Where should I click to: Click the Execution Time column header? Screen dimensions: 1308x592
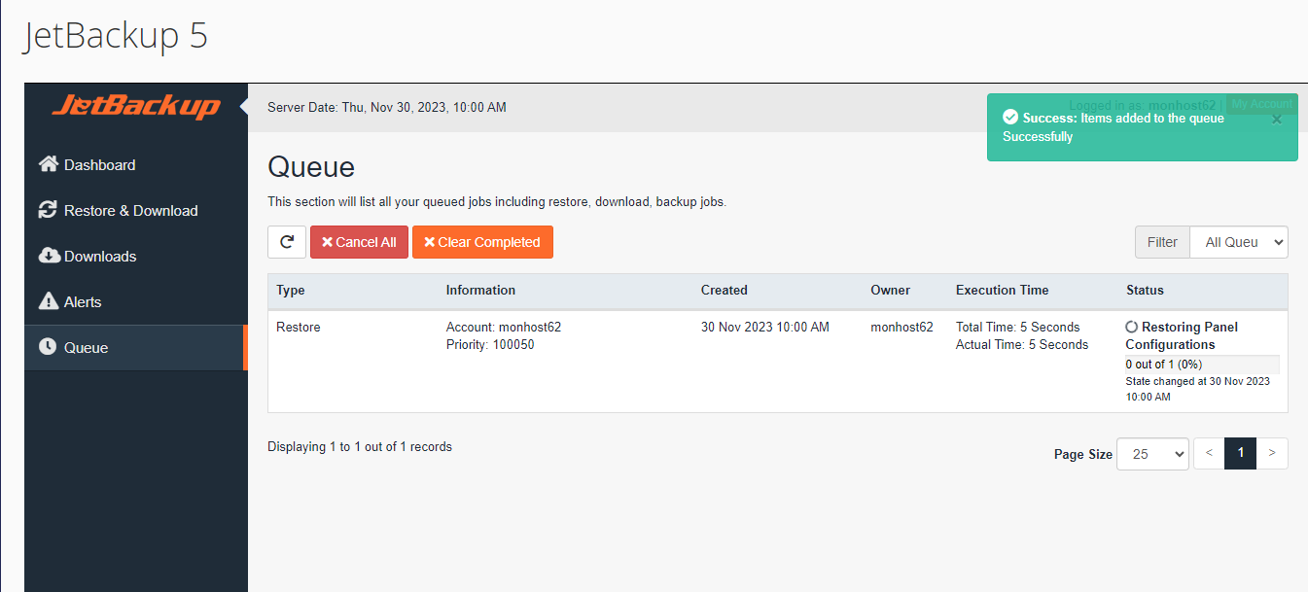(x=1003, y=290)
